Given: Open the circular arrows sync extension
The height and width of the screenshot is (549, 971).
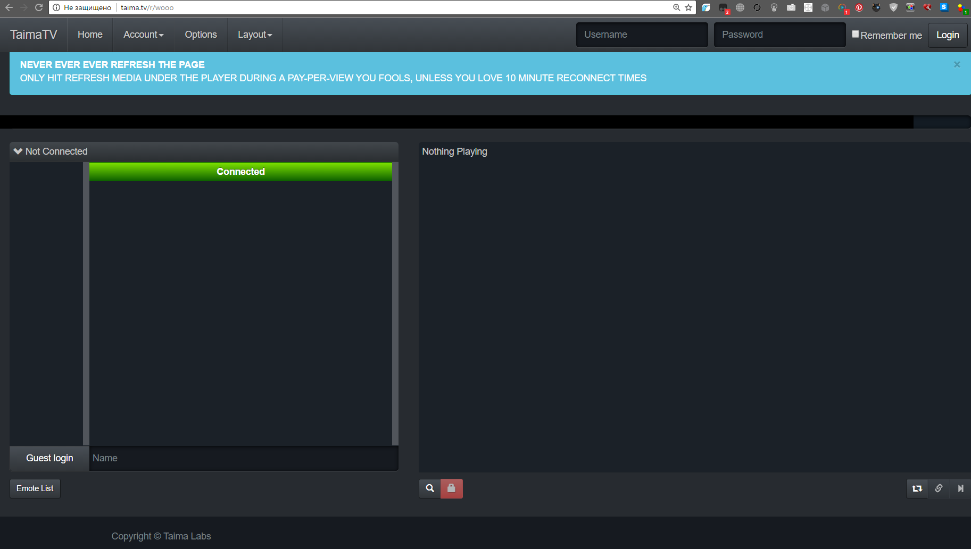Looking at the screenshot, I should point(757,7).
